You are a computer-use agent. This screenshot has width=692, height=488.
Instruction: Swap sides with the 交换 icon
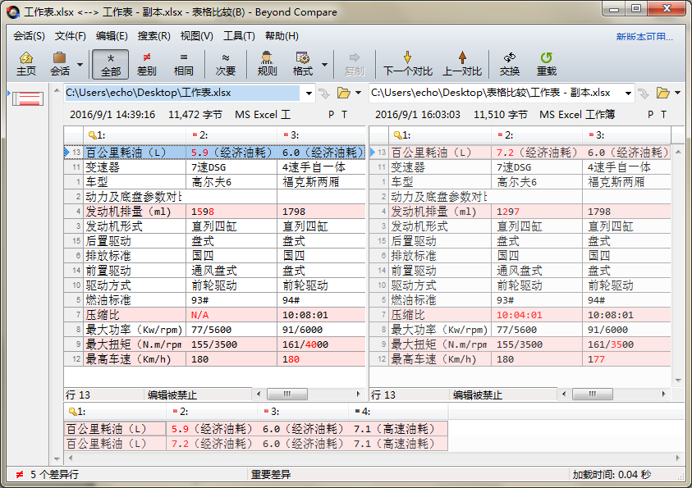(509, 62)
